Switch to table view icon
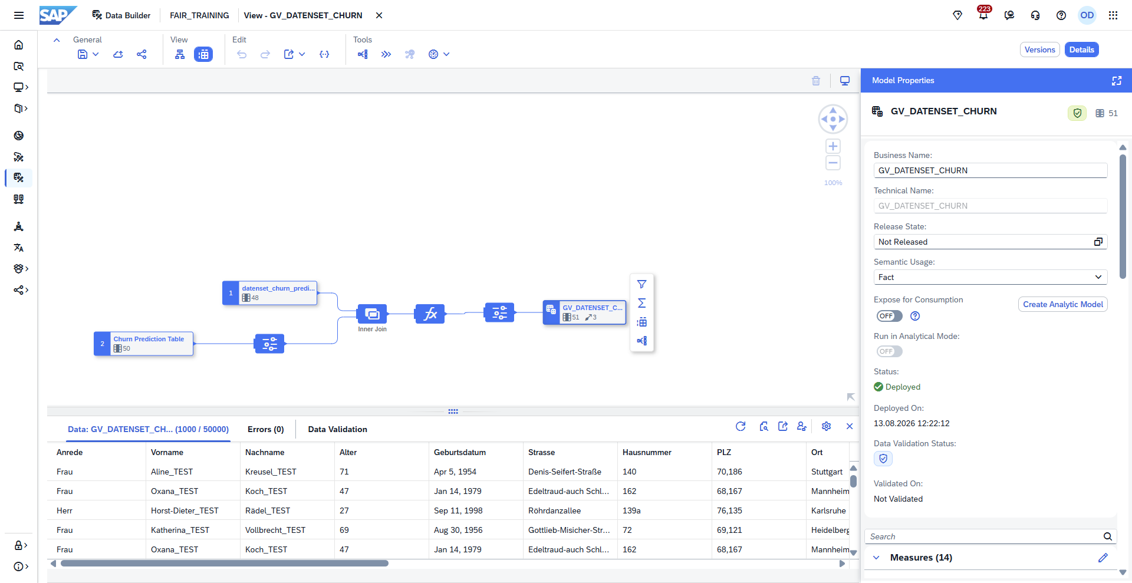This screenshot has height=583, width=1132. point(203,54)
